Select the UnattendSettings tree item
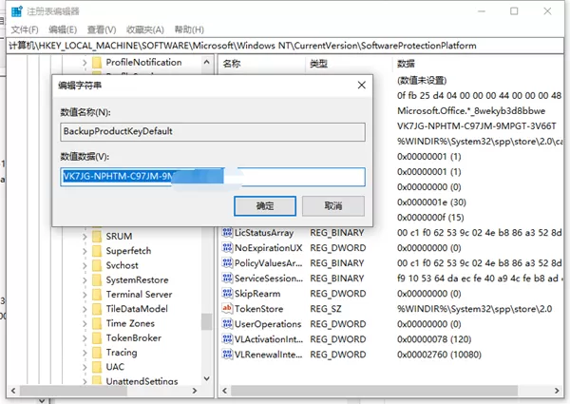This screenshot has width=570, height=404. coord(142,381)
